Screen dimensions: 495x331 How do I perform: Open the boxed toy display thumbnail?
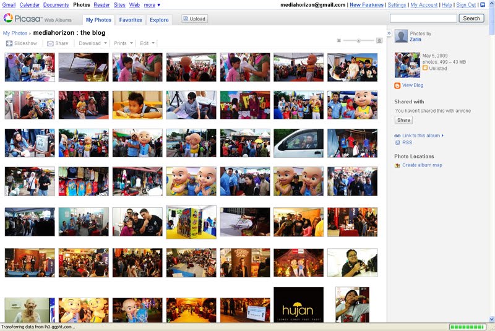pyautogui.click(x=191, y=222)
